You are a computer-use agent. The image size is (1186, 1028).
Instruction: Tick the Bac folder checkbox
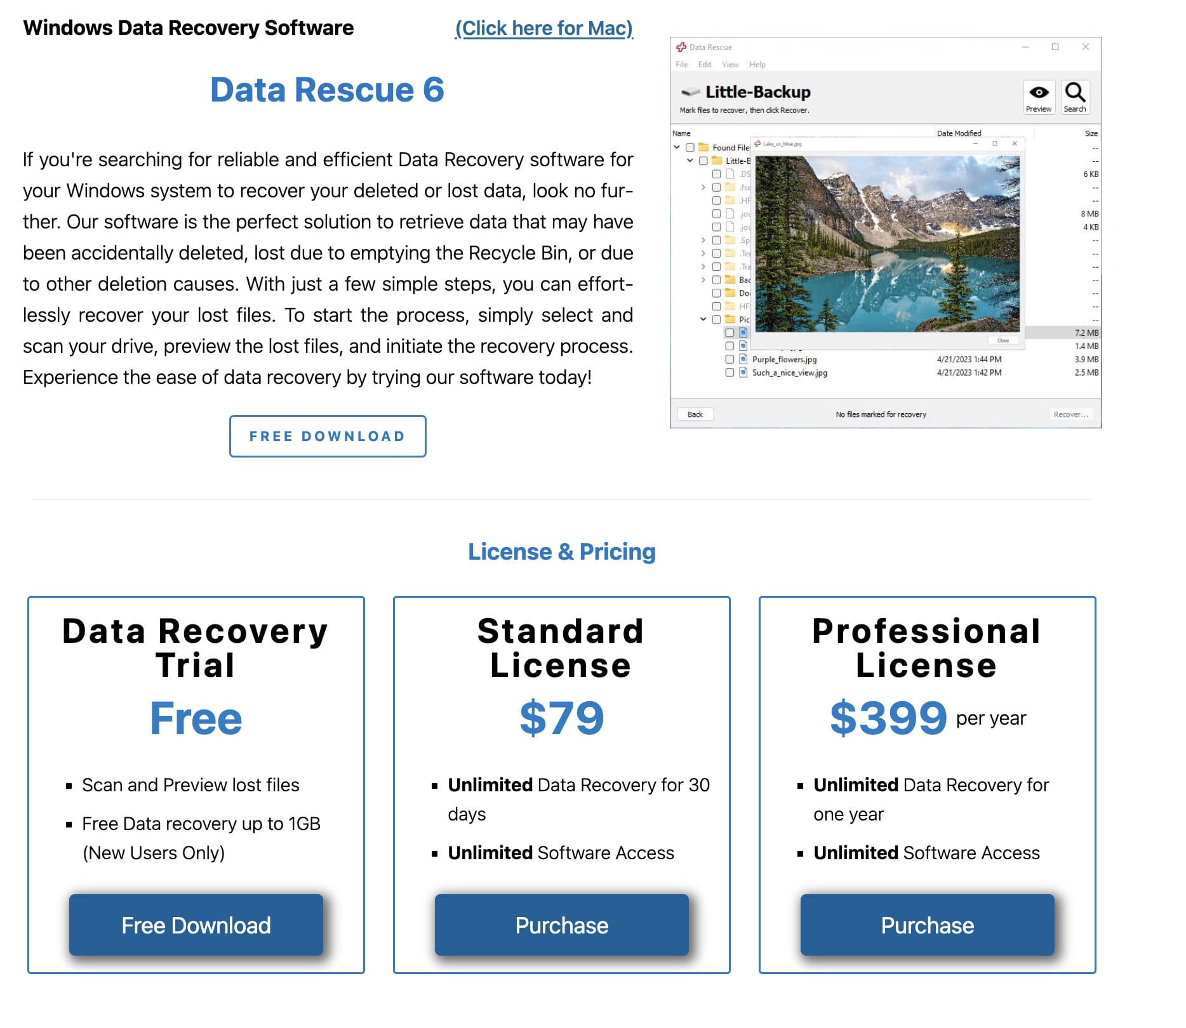[x=717, y=280]
